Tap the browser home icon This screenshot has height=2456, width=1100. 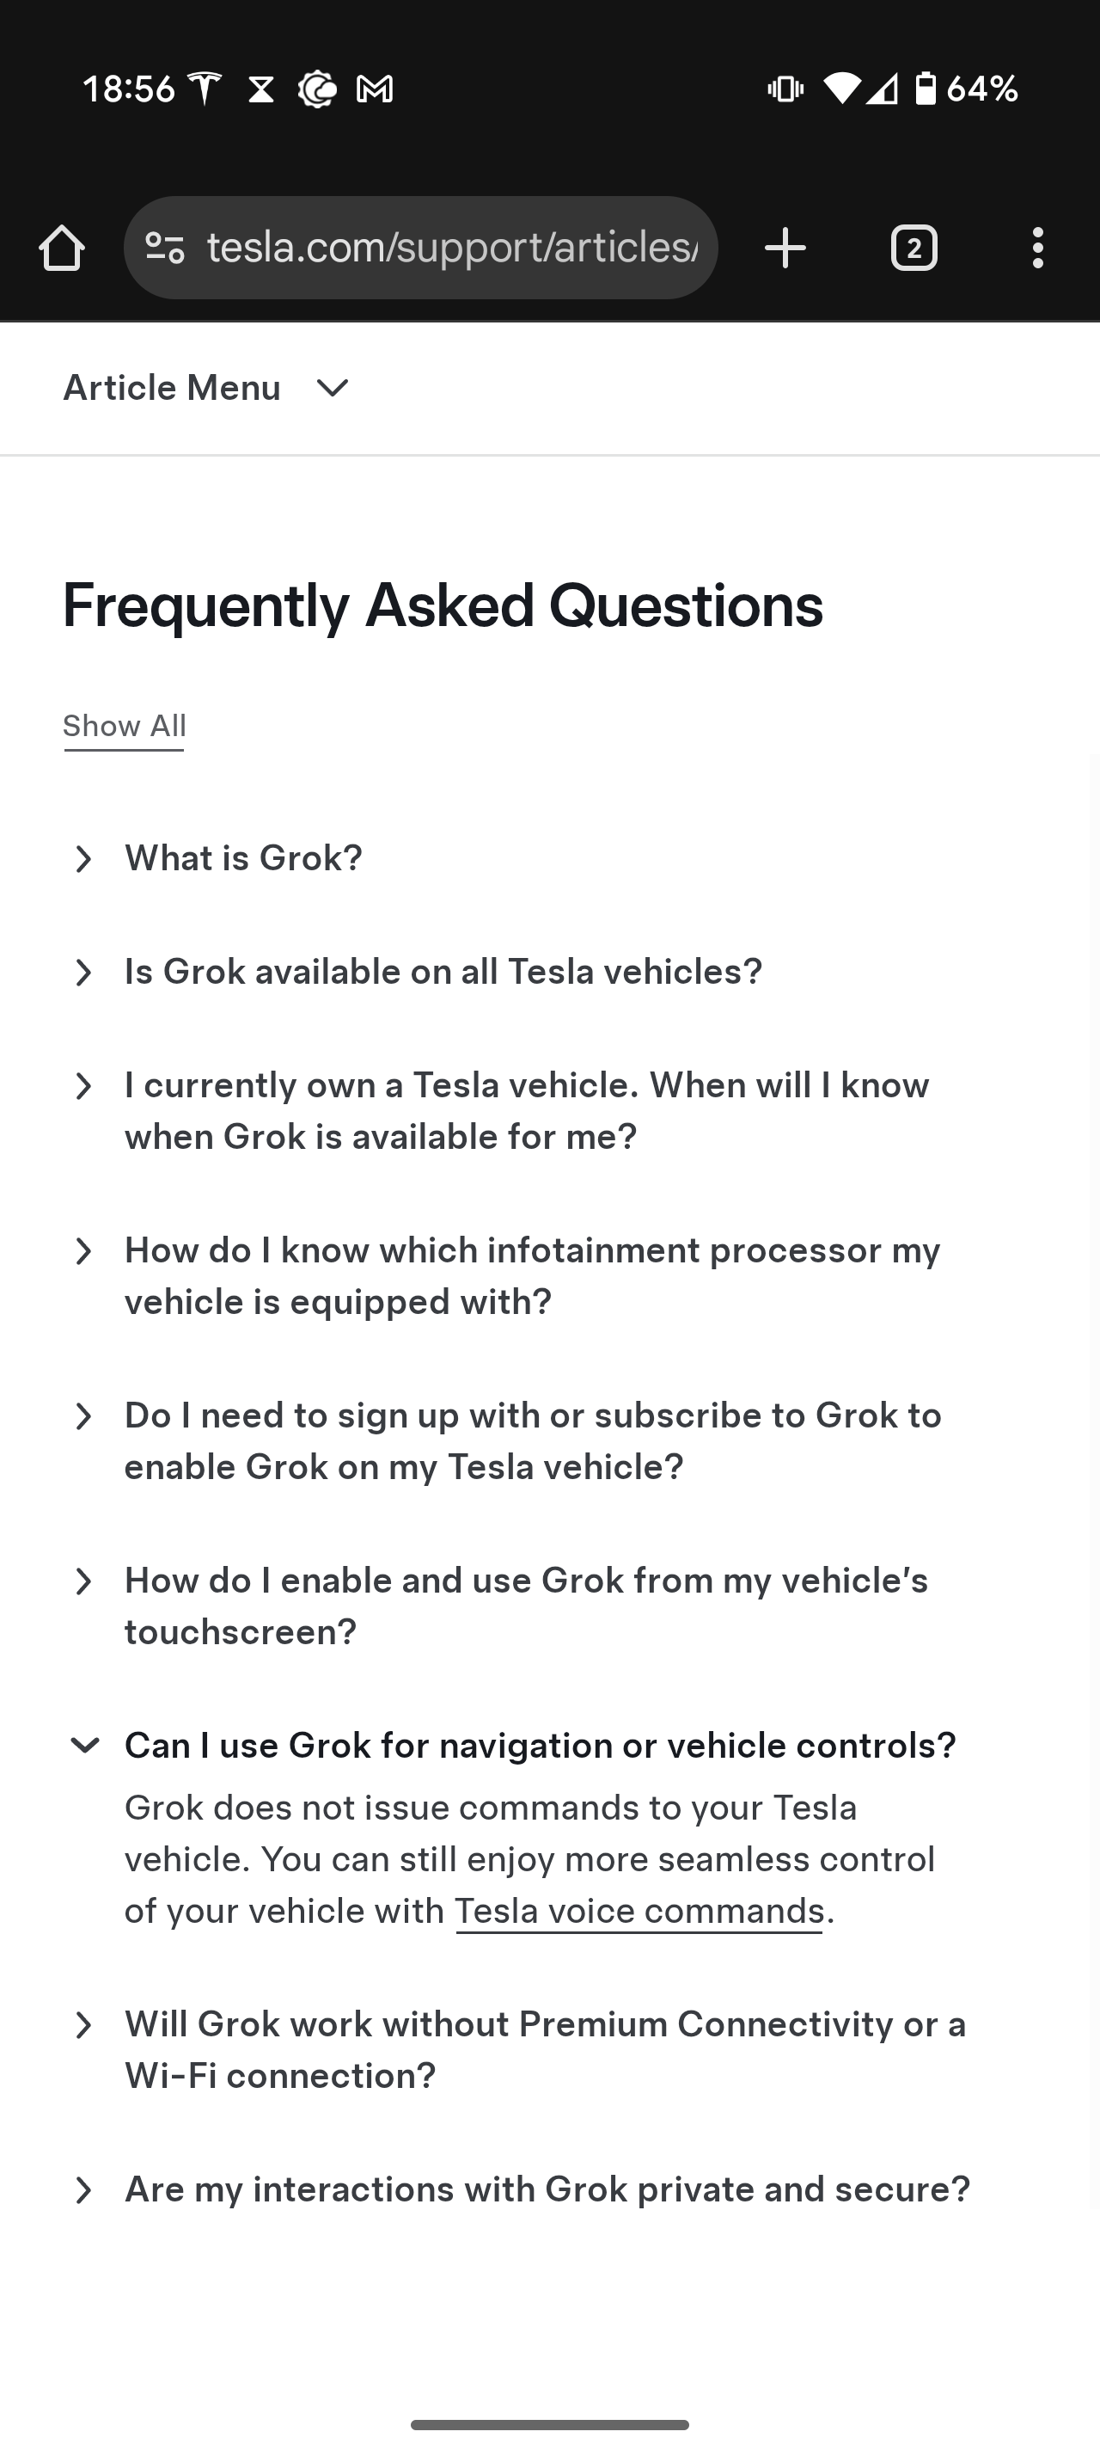click(62, 249)
